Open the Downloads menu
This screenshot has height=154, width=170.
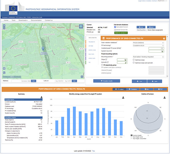pyautogui.click(x=23, y=20)
